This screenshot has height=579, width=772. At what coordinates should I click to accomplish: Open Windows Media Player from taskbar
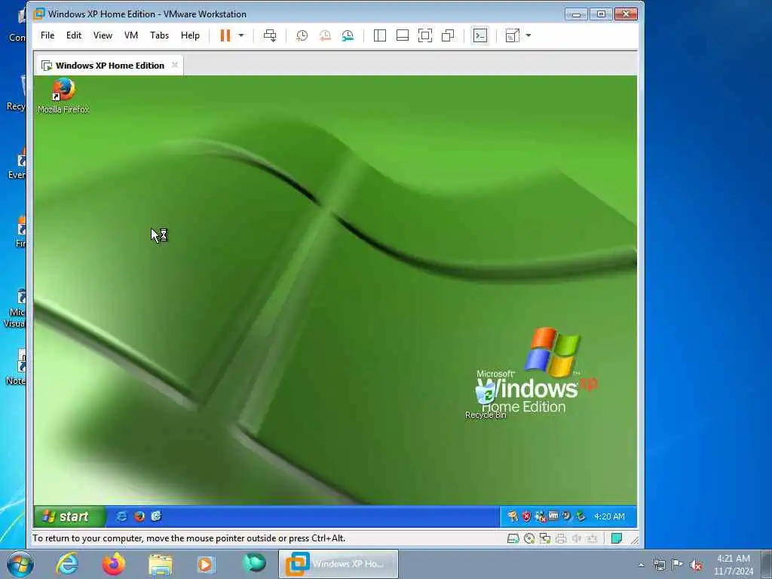[207, 564]
